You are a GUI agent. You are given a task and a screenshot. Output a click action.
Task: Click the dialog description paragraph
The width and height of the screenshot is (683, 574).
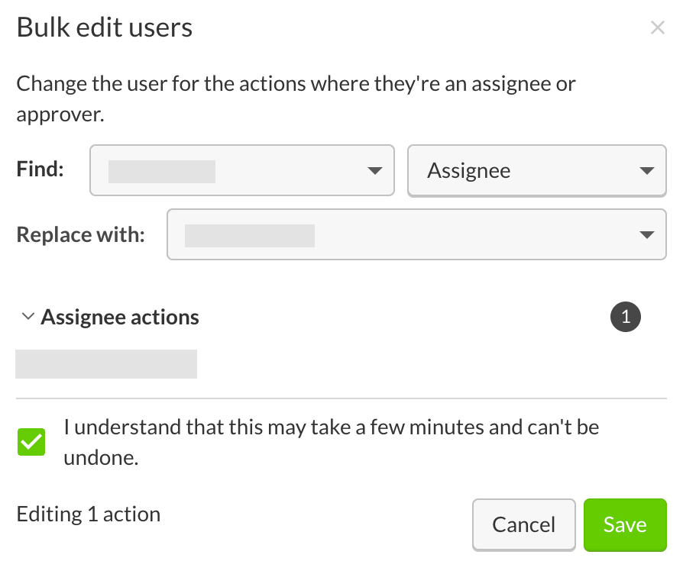pyautogui.click(x=296, y=98)
